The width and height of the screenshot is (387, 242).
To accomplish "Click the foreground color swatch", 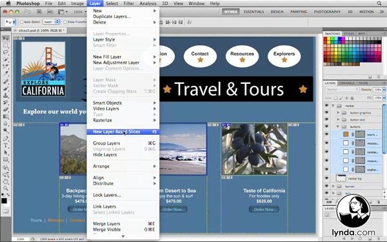I will pyautogui.click(x=4, y=201).
